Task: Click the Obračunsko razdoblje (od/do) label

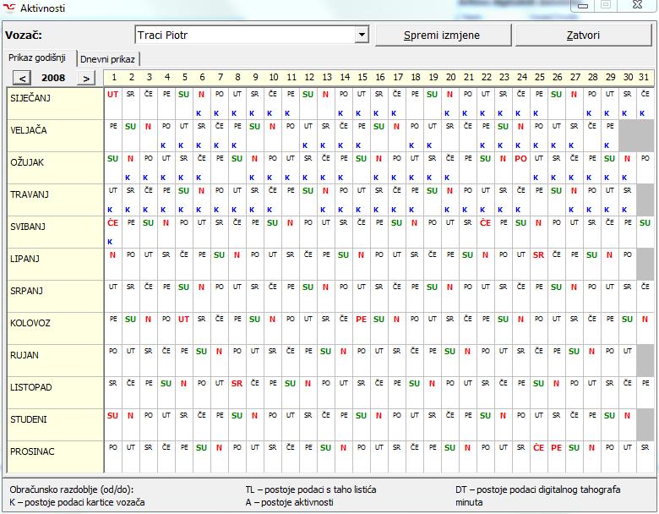Action: pos(72,489)
